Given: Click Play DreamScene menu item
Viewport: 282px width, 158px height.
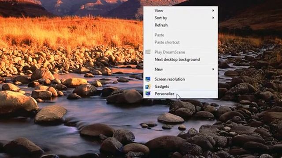Looking at the screenshot, I should click(180, 52).
